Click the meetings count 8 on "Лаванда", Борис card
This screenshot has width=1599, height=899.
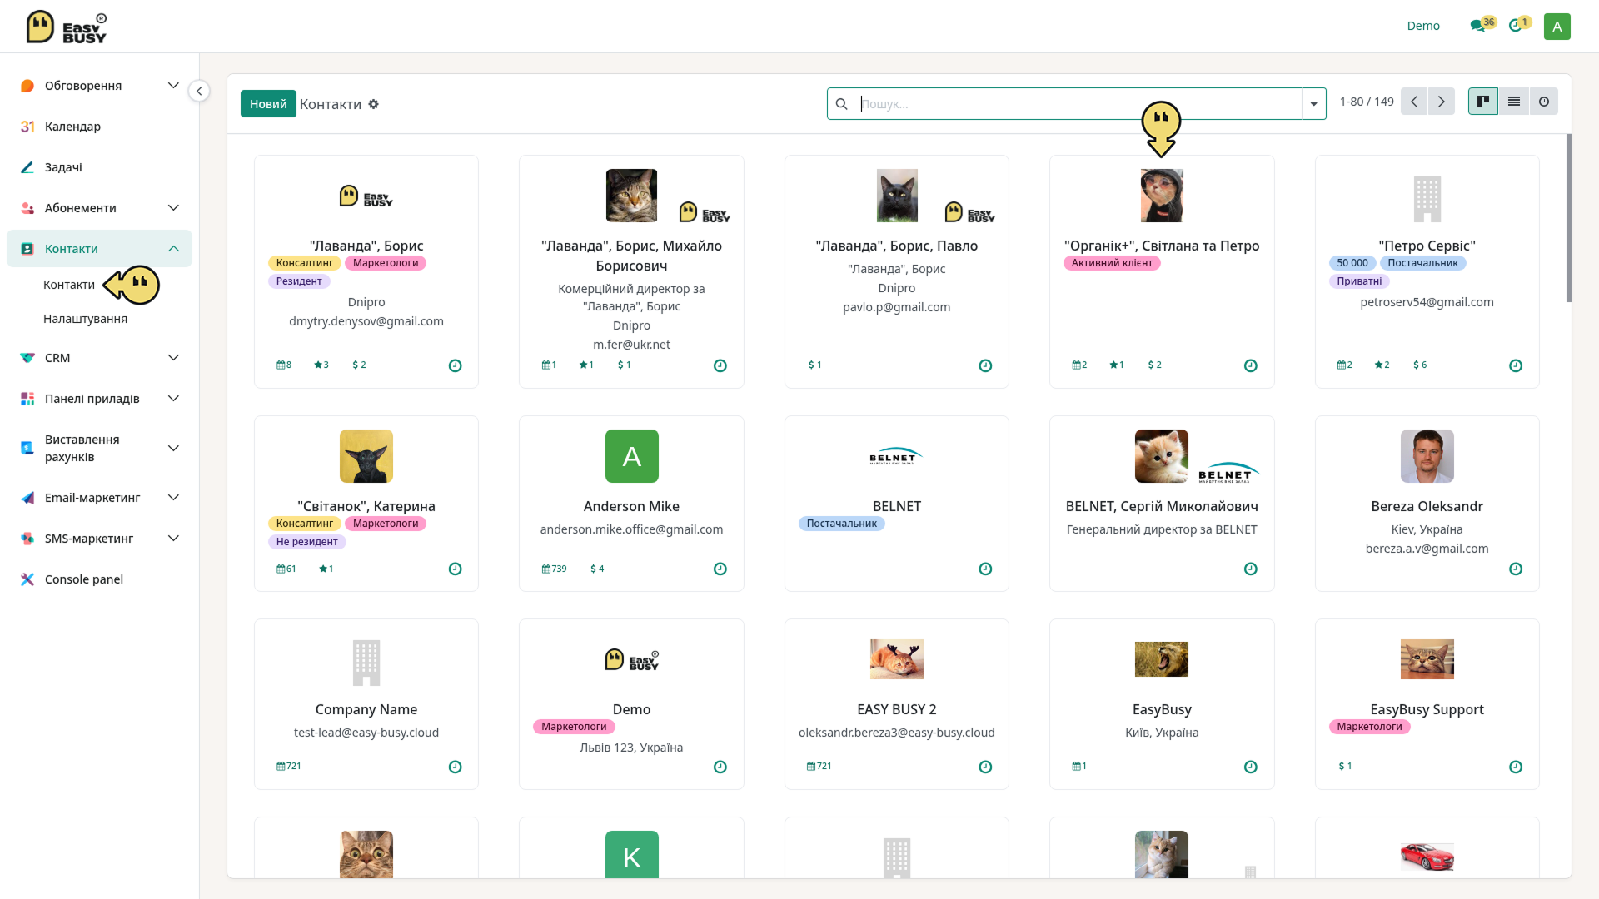284,365
